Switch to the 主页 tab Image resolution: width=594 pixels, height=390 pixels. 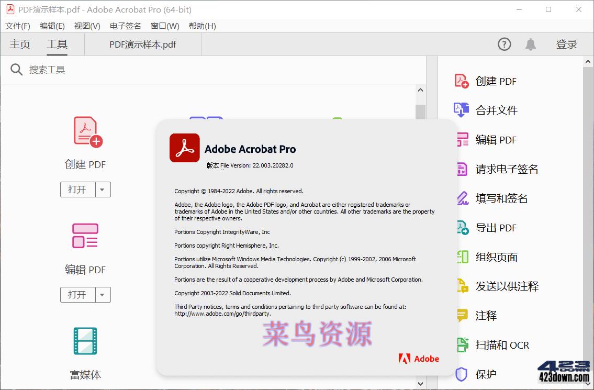pyautogui.click(x=20, y=44)
